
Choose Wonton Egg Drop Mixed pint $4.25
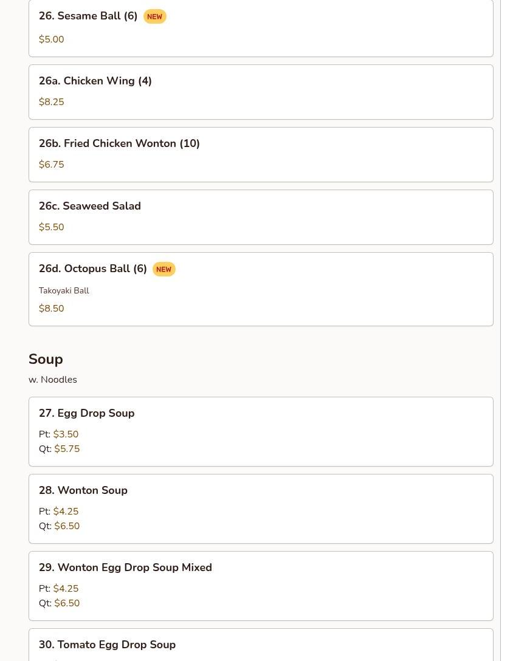point(66,589)
